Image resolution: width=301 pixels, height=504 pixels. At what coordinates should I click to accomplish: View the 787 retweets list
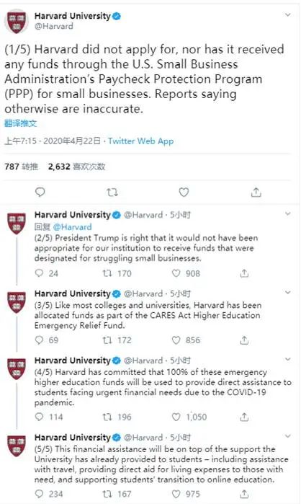click(21, 167)
